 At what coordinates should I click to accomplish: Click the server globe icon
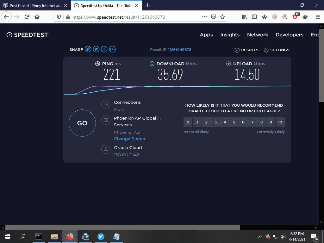(106, 120)
